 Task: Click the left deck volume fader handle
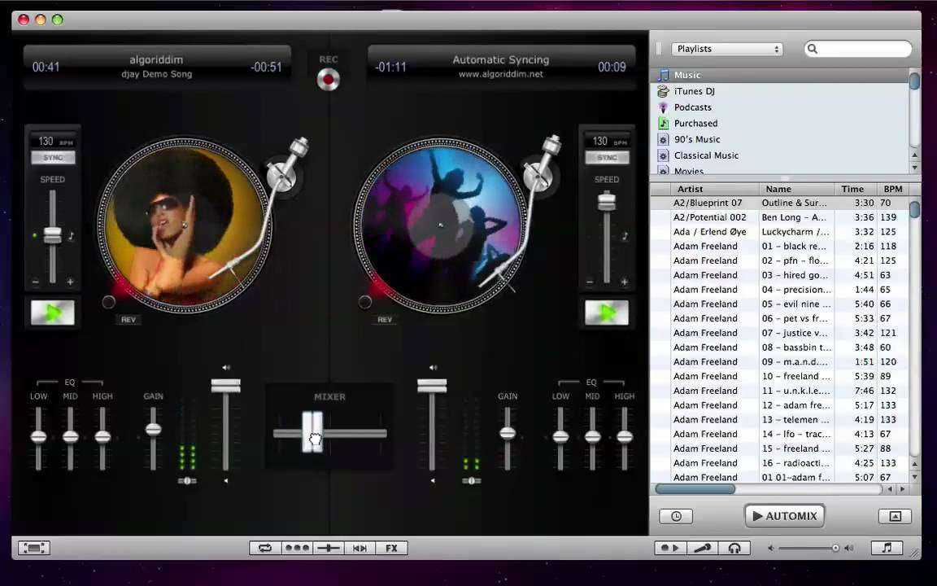(x=226, y=386)
